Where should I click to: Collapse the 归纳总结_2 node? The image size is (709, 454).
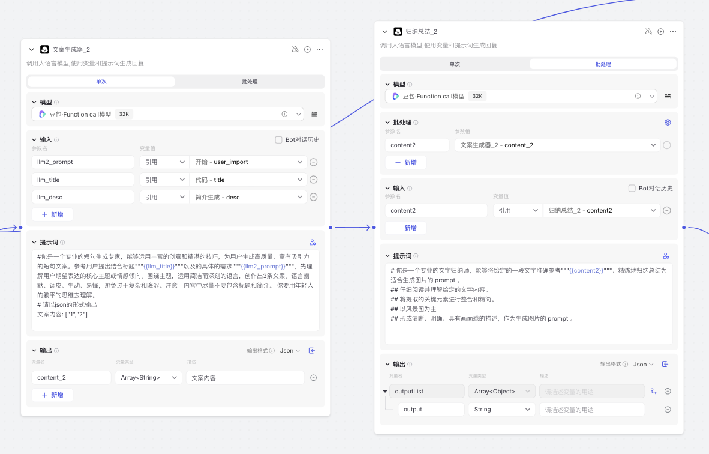[x=385, y=31]
